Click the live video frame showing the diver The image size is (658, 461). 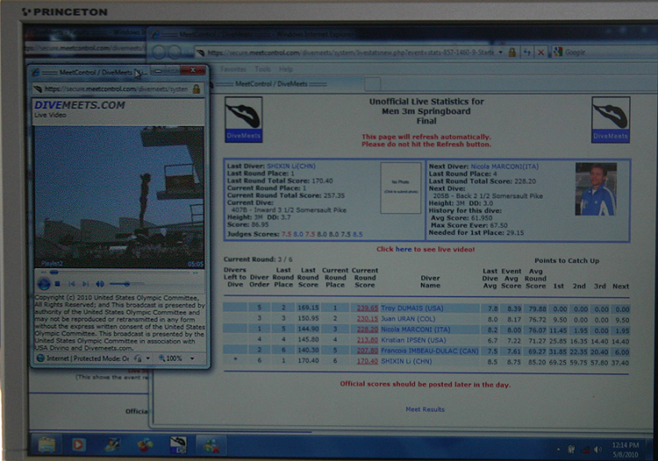(119, 197)
